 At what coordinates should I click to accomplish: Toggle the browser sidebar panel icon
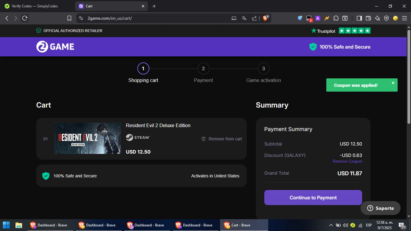tap(359, 18)
